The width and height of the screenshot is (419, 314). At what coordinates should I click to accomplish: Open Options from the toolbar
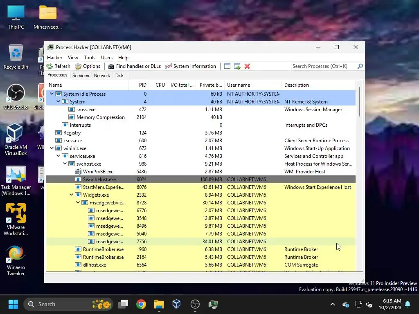(88, 66)
